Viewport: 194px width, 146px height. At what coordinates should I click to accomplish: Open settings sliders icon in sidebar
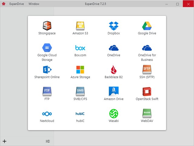click(48, 141)
